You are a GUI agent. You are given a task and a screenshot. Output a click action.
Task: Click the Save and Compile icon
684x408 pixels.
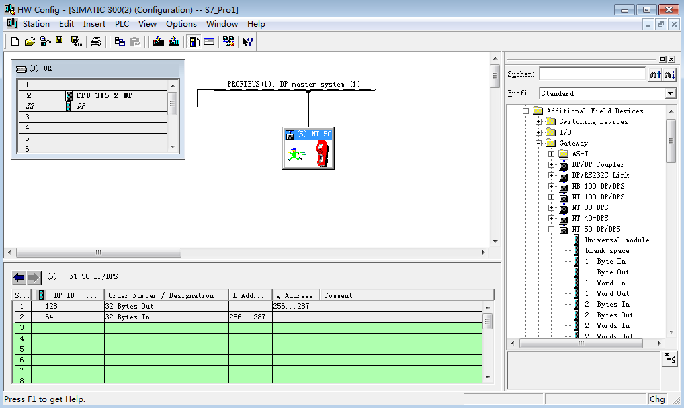tap(77, 41)
